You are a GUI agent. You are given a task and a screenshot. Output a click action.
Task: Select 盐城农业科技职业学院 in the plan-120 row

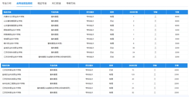tap(12, 74)
